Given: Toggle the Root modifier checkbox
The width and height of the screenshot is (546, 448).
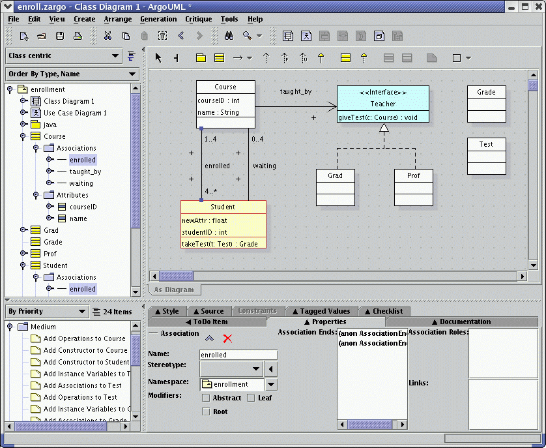Looking at the screenshot, I should (x=206, y=411).
